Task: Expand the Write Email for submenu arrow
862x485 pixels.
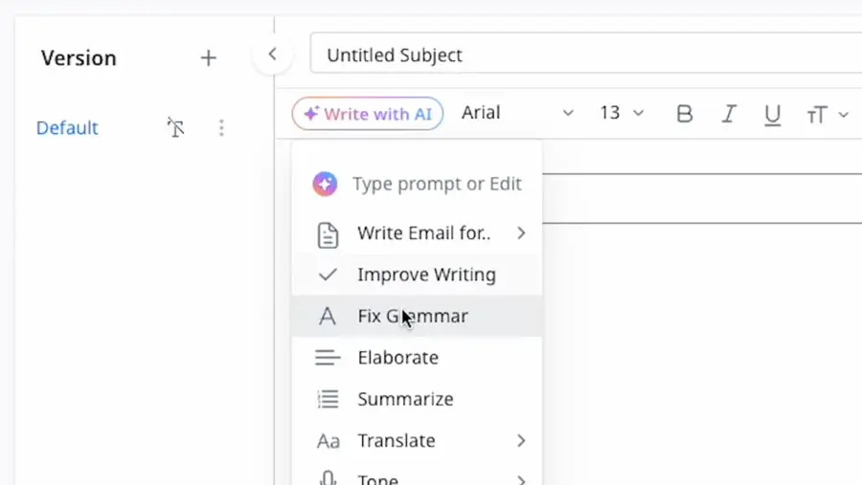Action: [x=521, y=232]
